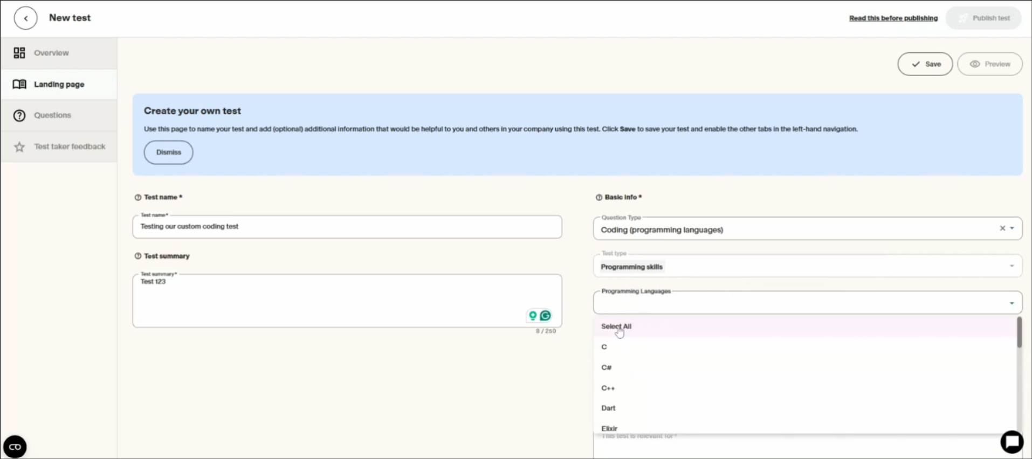Open the Read this before publishing link
Screen dimensions: 1032x459
893,18
